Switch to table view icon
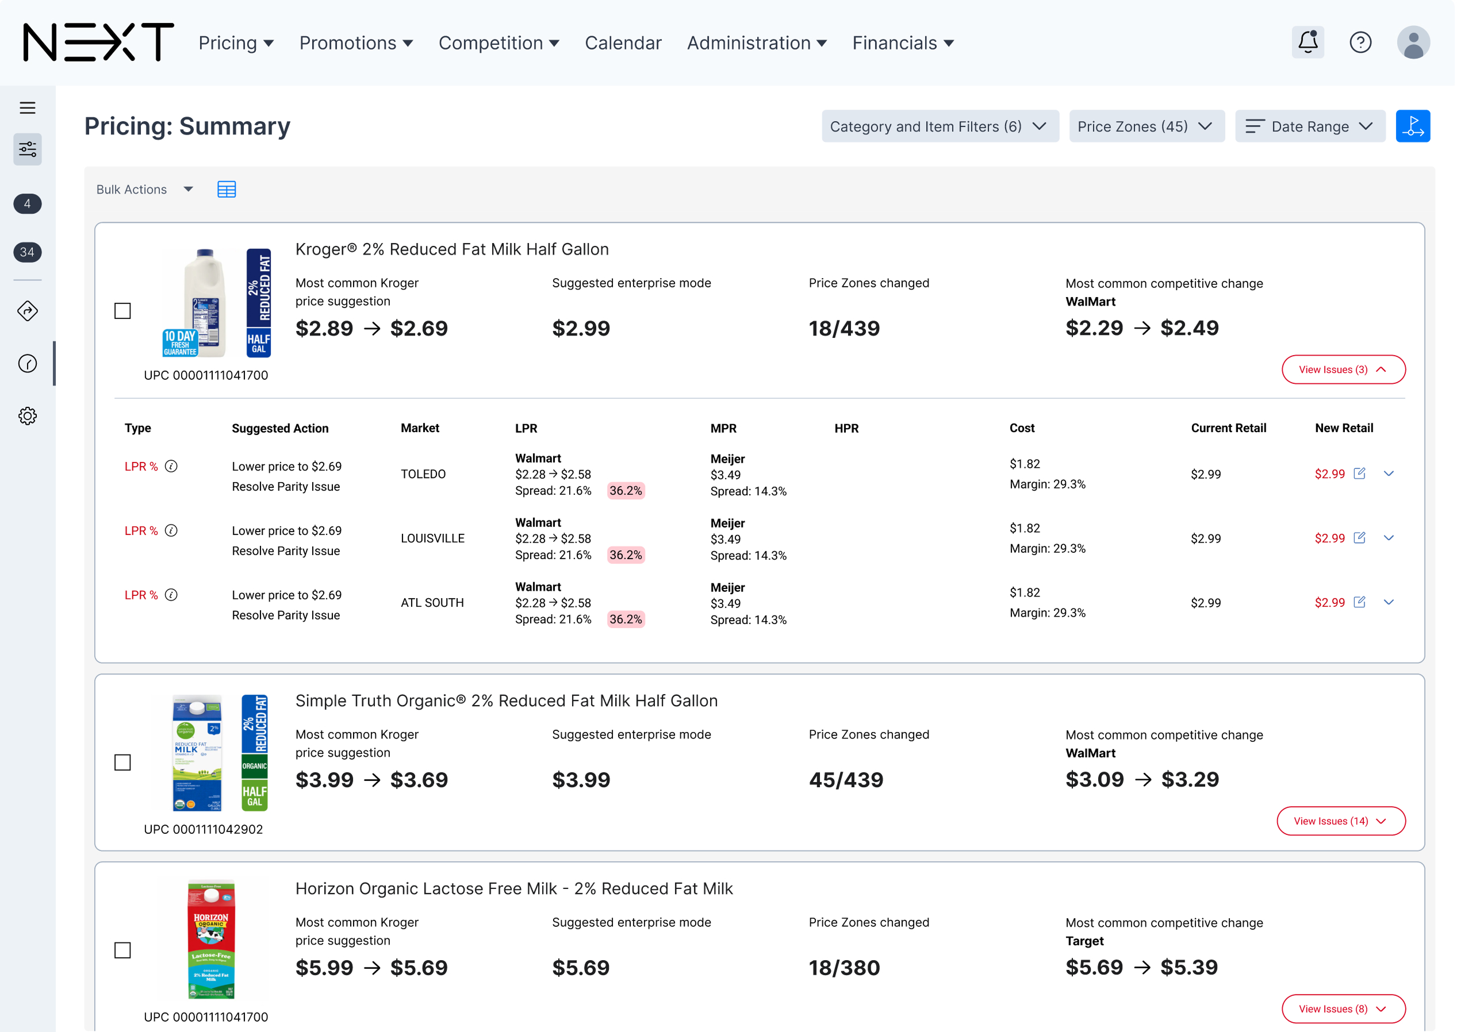The height and width of the screenshot is (1032, 1457). [227, 190]
